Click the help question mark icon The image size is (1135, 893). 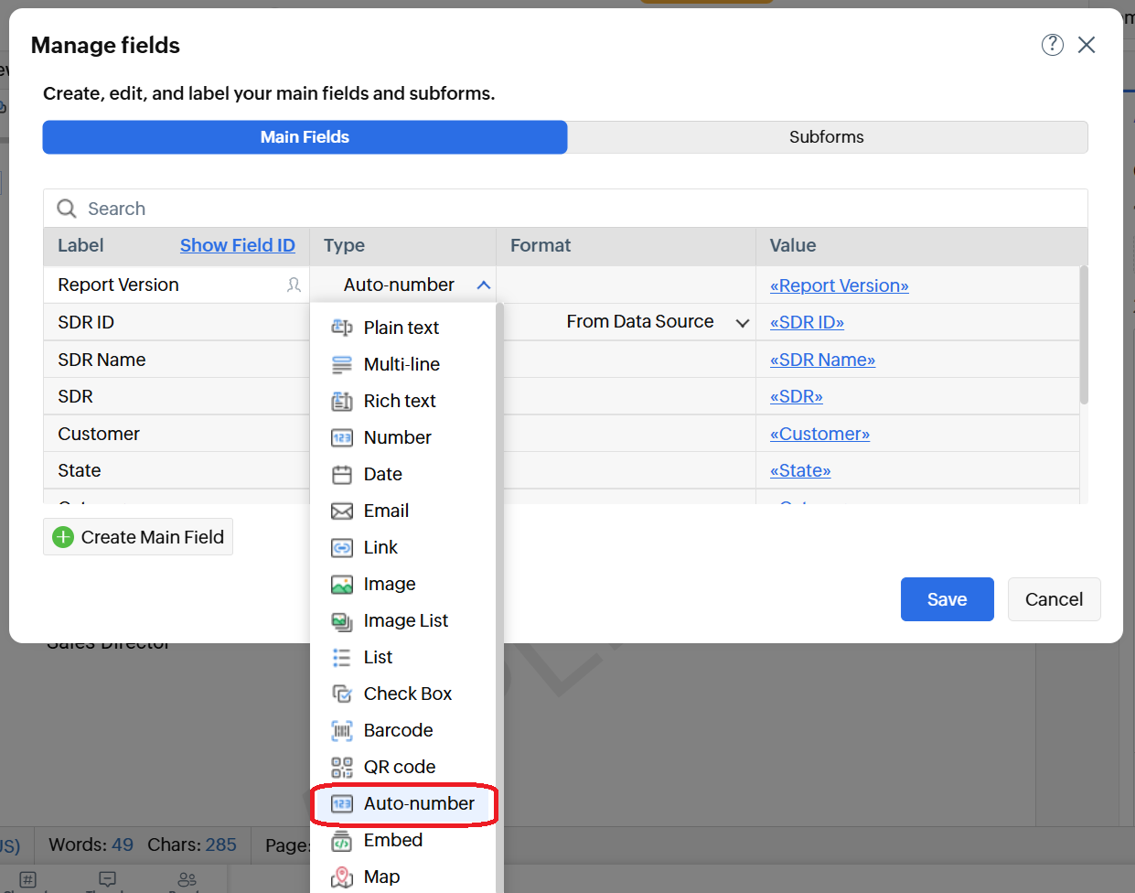[1052, 45]
